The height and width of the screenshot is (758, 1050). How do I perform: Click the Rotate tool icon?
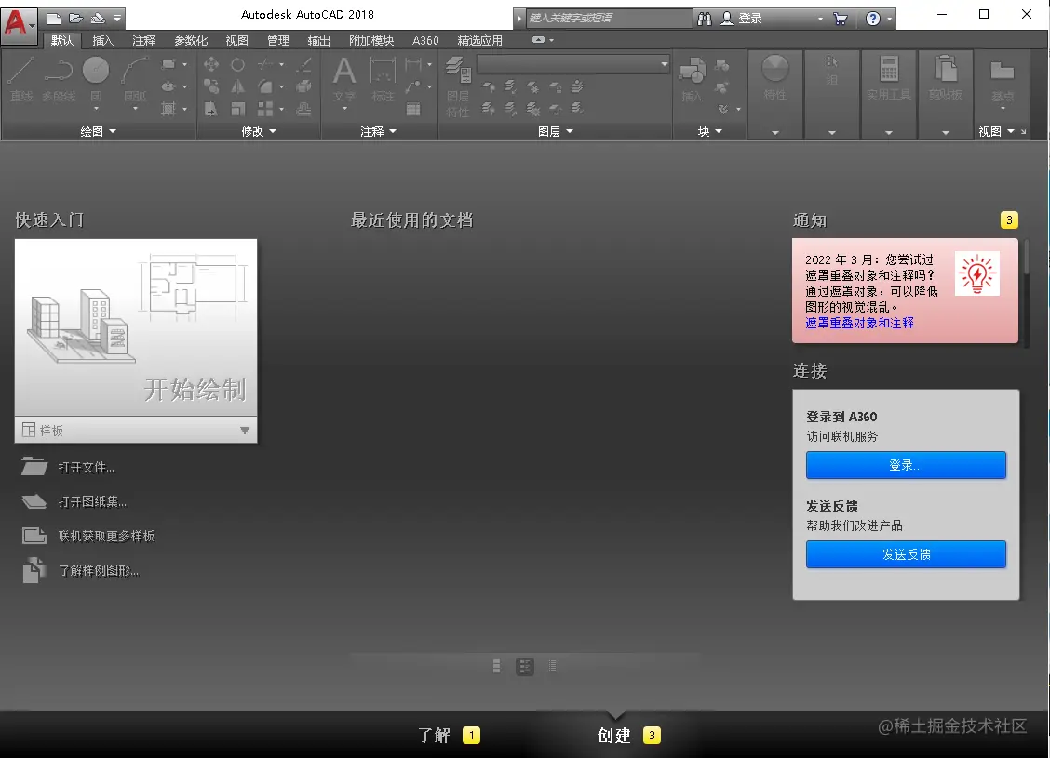point(237,64)
